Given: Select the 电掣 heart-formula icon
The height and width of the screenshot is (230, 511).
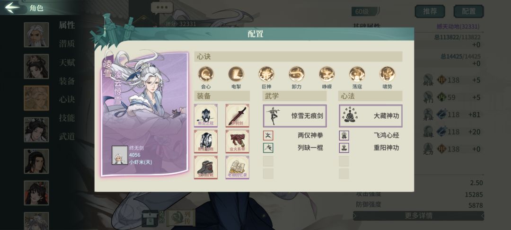Looking at the screenshot, I should tap(236, 74).
